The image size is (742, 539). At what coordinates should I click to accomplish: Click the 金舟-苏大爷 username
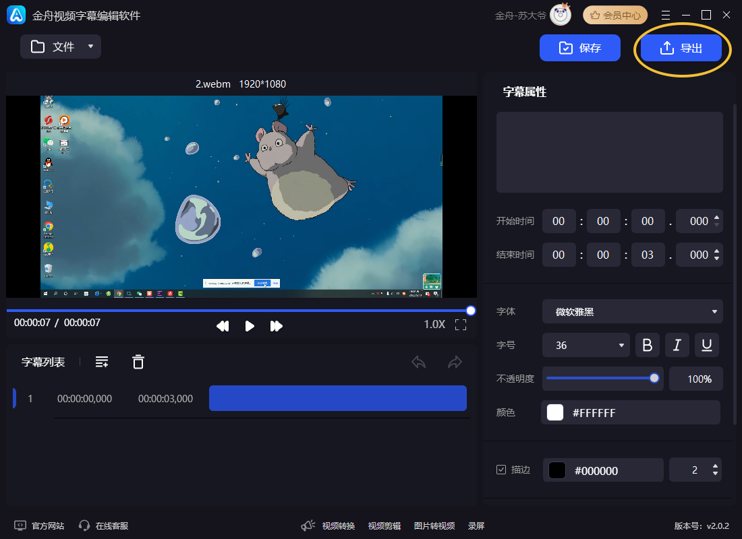(x=521, y=15)
